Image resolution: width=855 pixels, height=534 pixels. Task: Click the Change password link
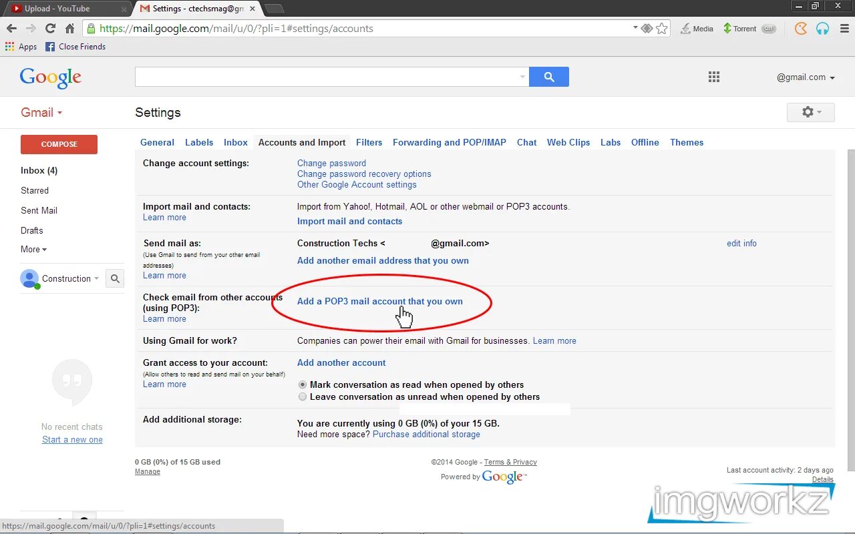331,164
